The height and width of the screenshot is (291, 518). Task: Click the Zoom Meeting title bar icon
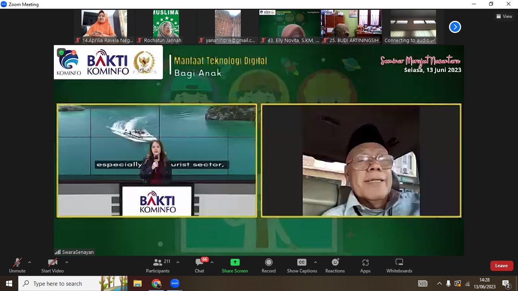click(4, 4)
